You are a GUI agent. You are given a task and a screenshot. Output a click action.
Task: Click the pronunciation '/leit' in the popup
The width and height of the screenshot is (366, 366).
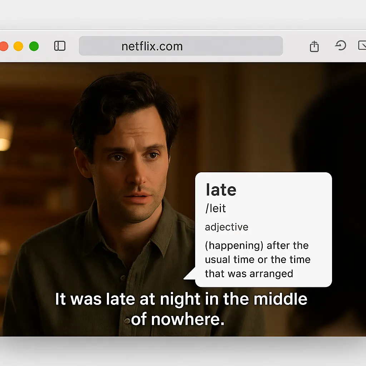point(215,208)
